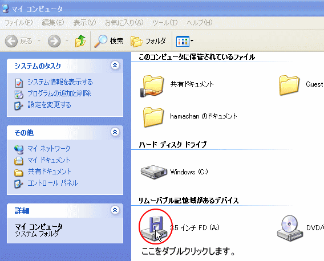Image resolution: width=324 pixels, height=261 pixels.
Task: Click the DVD drive label
Action: tap(315, 227)
